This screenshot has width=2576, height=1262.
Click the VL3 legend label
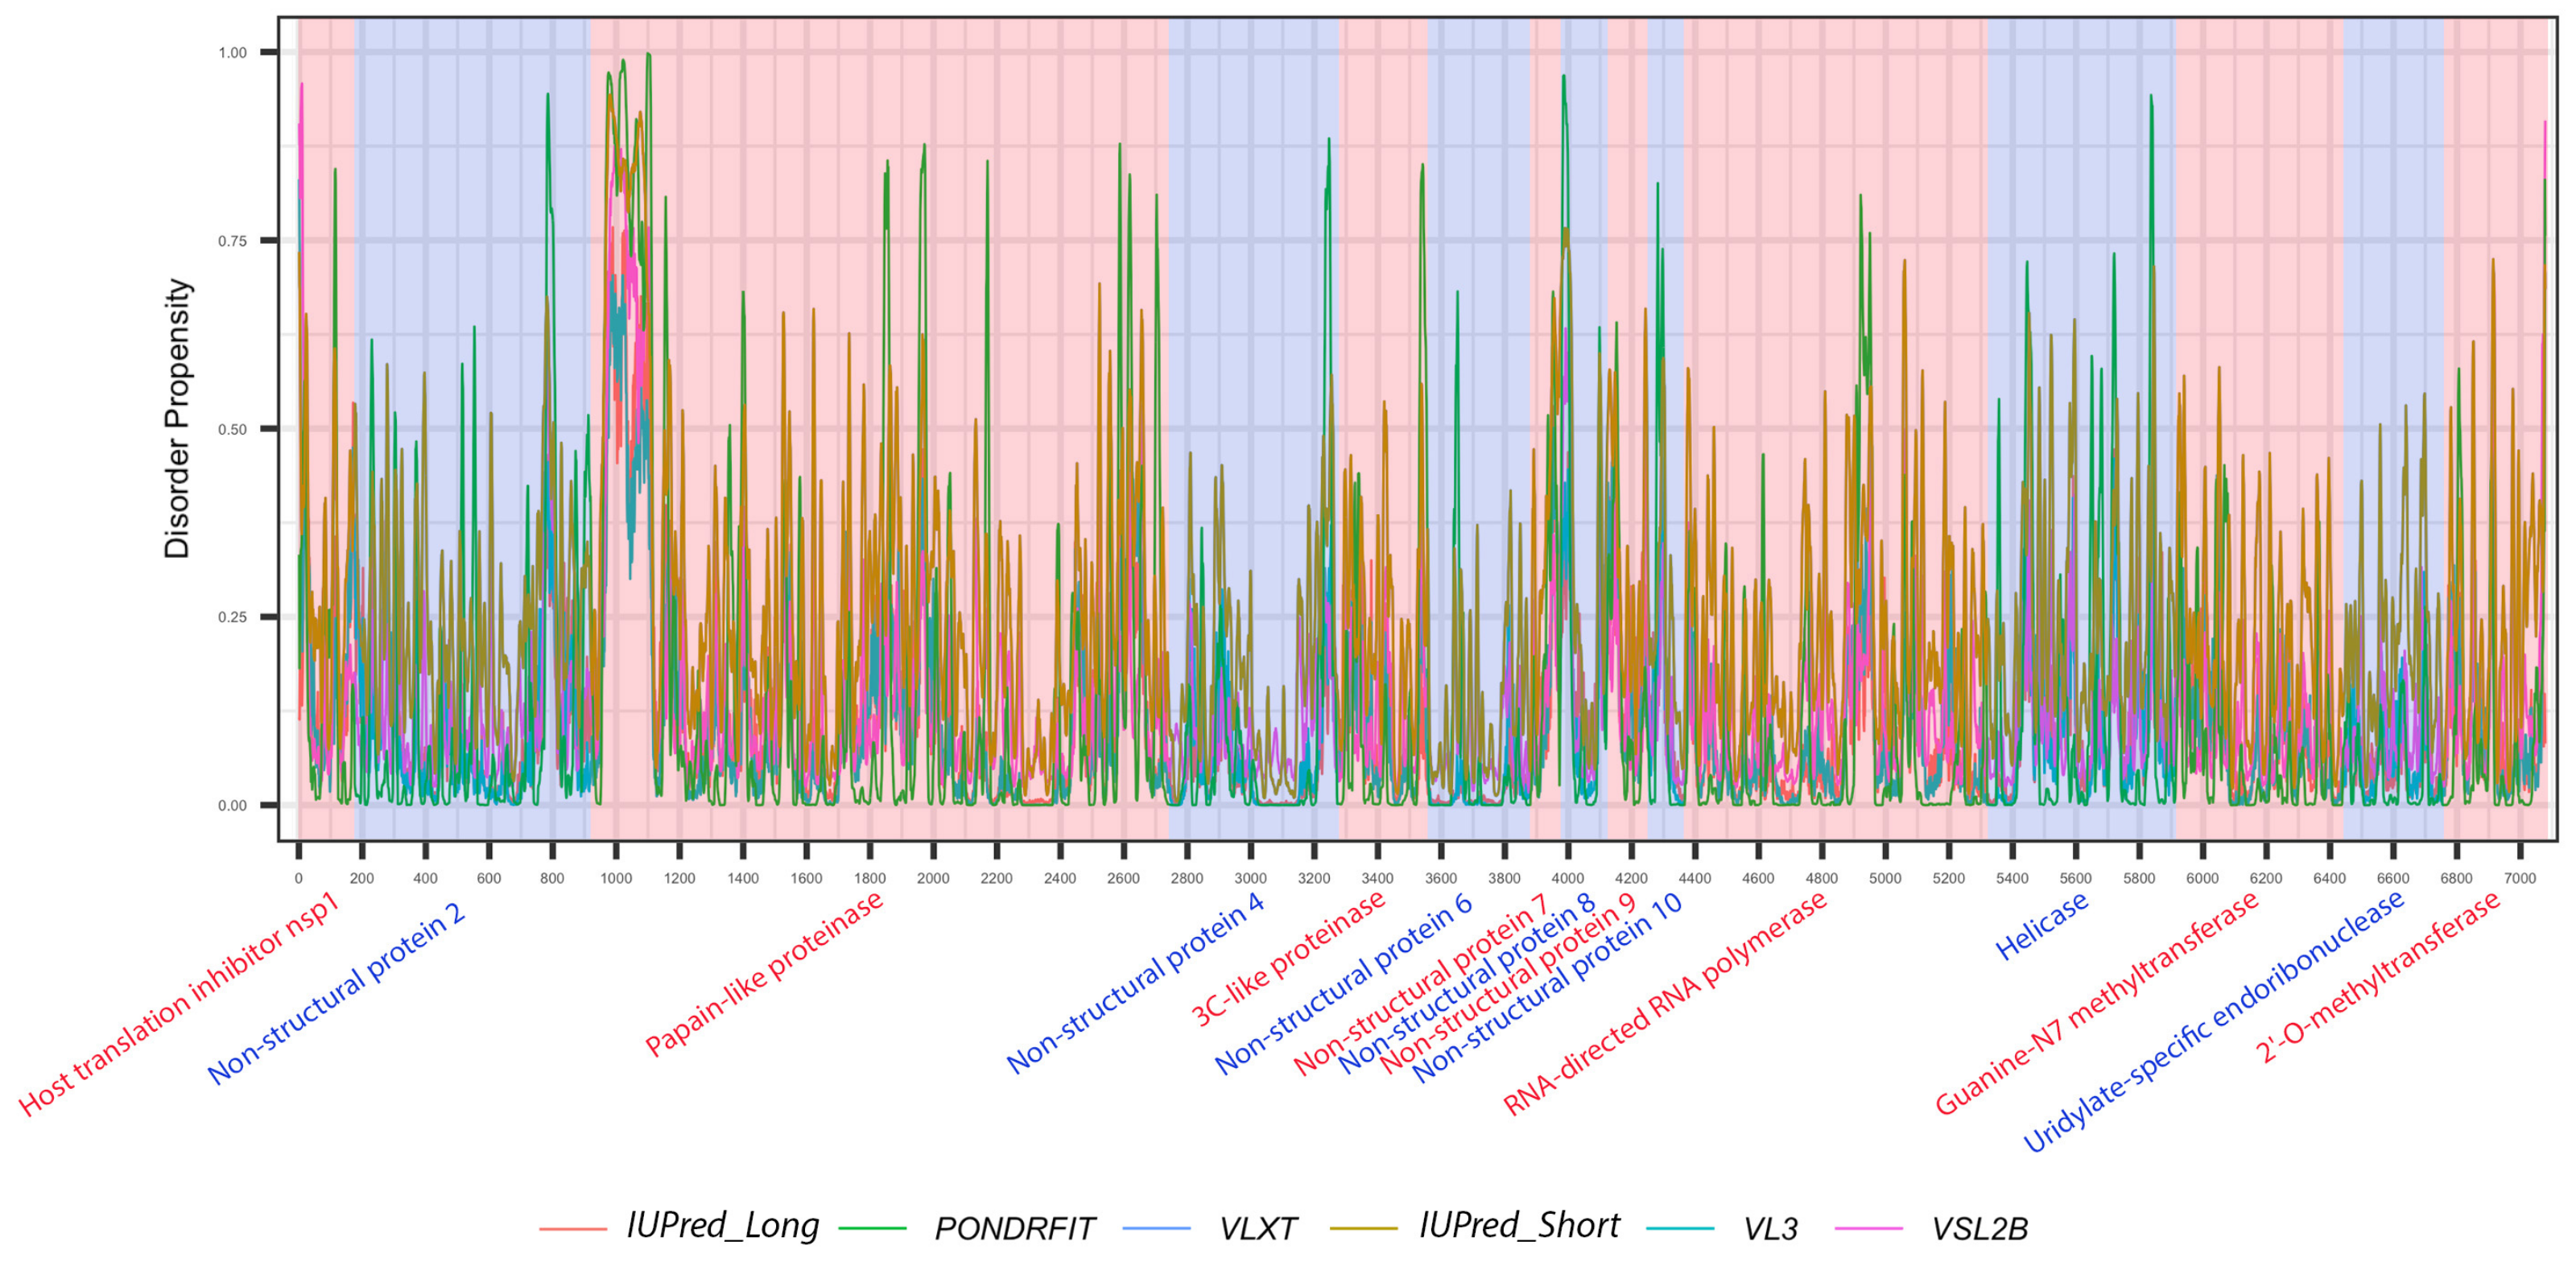[1770, 1228]
